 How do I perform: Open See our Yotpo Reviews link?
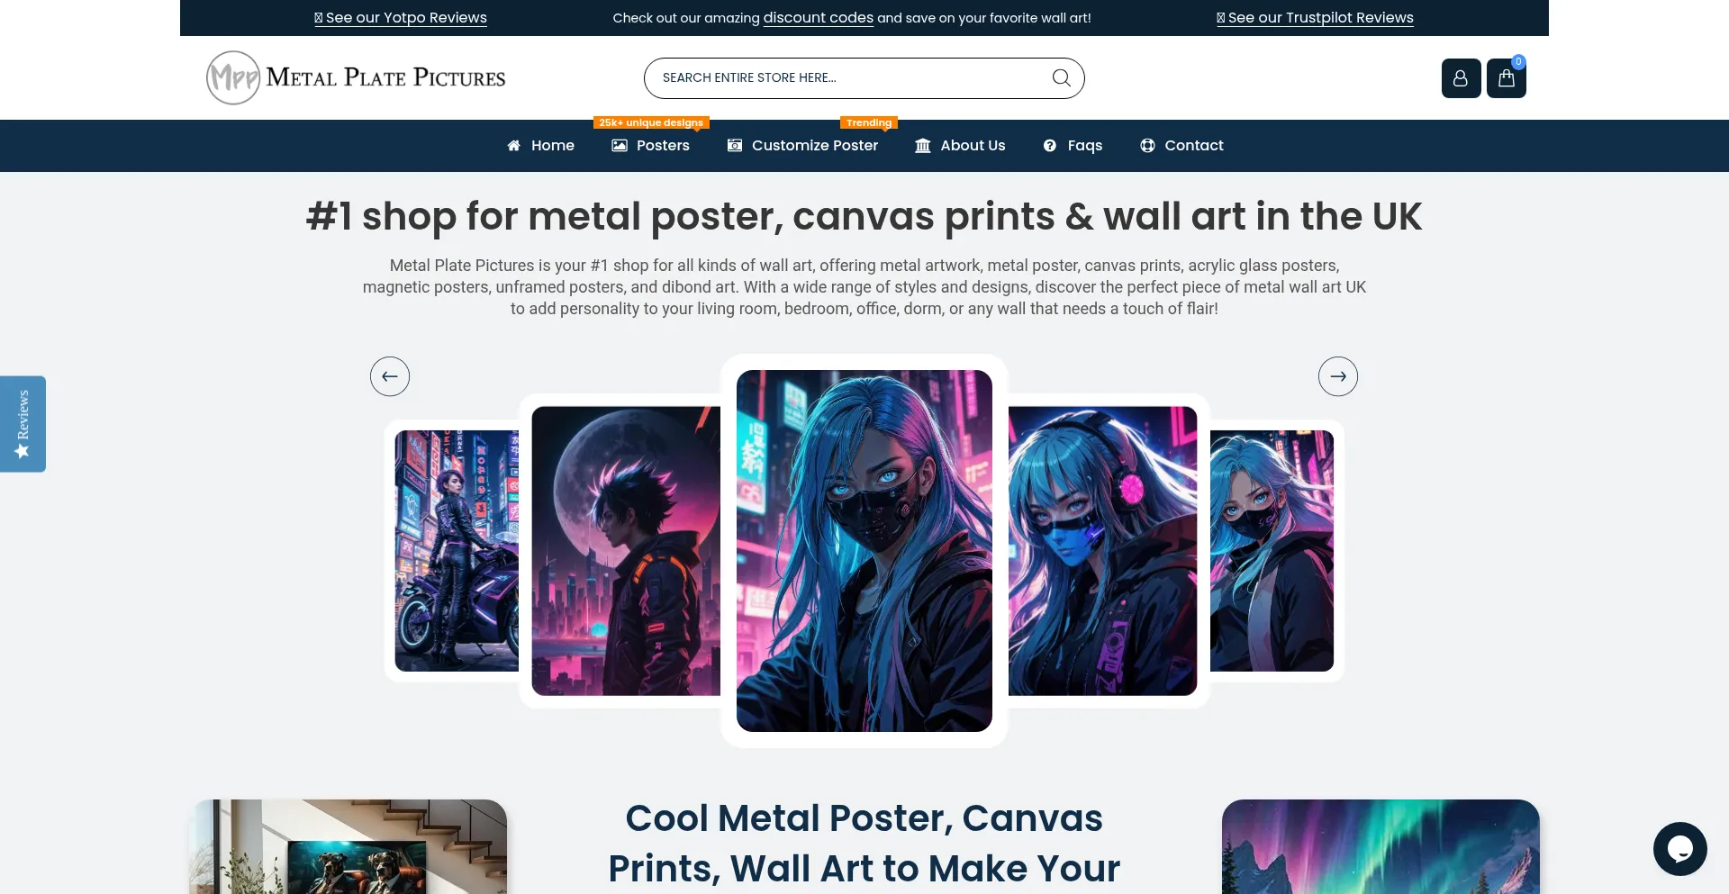(x=401, y=18)
